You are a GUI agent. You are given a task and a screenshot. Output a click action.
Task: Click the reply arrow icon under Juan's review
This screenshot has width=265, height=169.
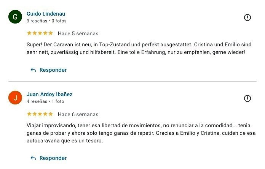pos(33,158)
